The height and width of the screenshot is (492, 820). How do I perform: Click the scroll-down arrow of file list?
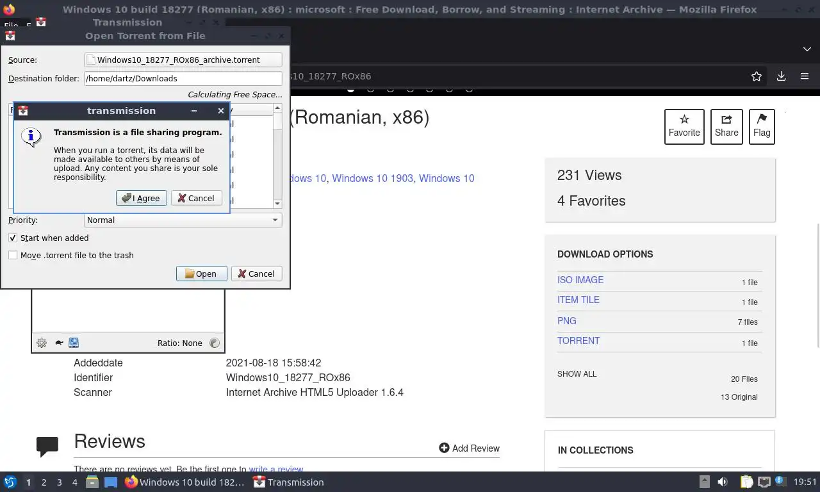pos(277,204)
